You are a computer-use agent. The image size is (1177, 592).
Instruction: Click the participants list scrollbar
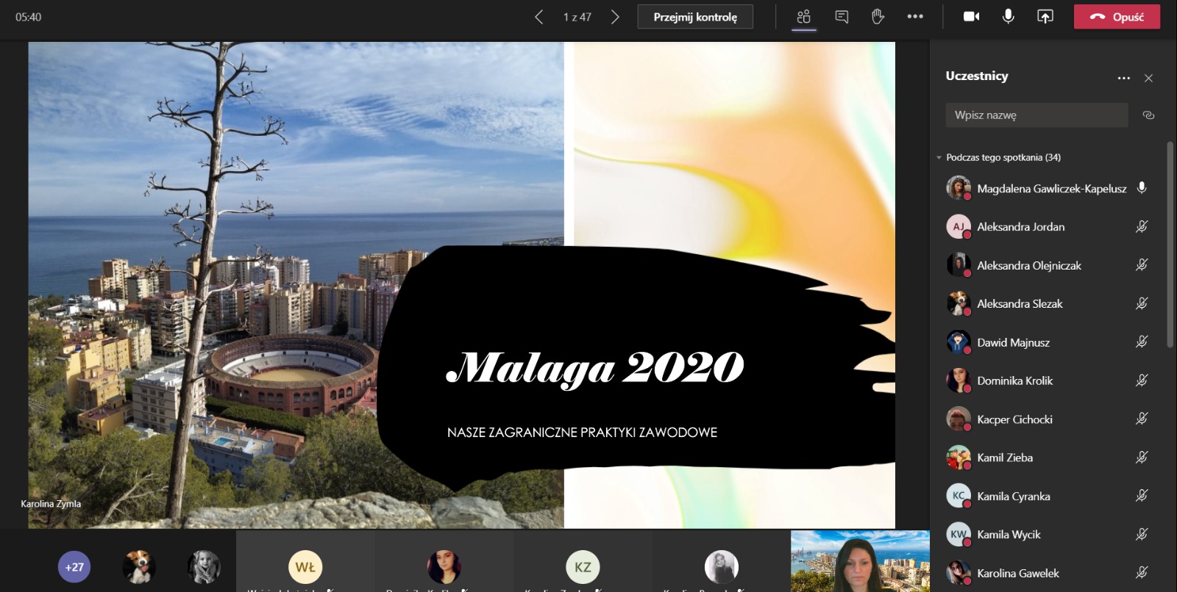point(1170,242)
